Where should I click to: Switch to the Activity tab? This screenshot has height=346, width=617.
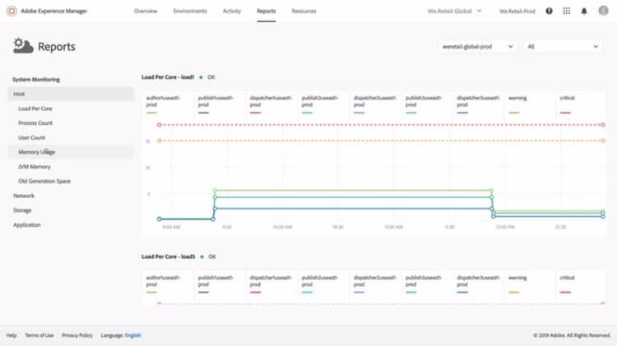[231, 11]
